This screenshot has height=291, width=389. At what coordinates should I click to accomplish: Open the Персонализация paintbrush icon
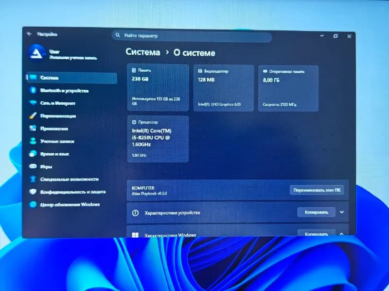click(x=33, y=115)
